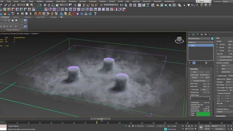This screenshot has width=233, height=131.
Task: Open the Polygon Modeling ribbon dropdown
Action: point(13,30)
